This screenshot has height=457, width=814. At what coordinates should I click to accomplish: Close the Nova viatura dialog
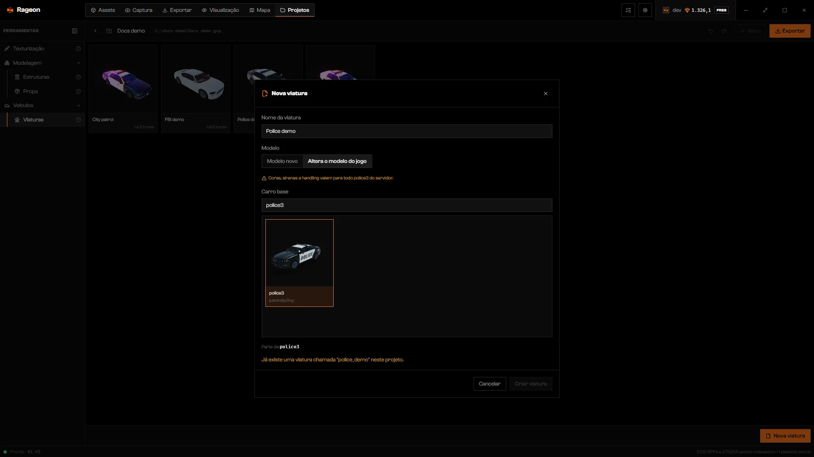point(546,94)
